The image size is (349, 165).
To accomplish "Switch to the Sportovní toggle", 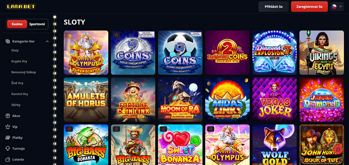I will coord(37,24).
